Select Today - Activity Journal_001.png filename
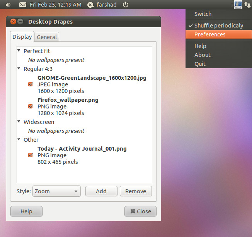 point(82,149)
